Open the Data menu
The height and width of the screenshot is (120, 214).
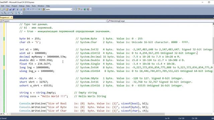(28, 6)
